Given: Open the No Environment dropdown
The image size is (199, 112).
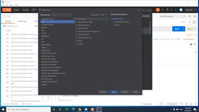Looking at the screenshot, I should tap(173, 16).
